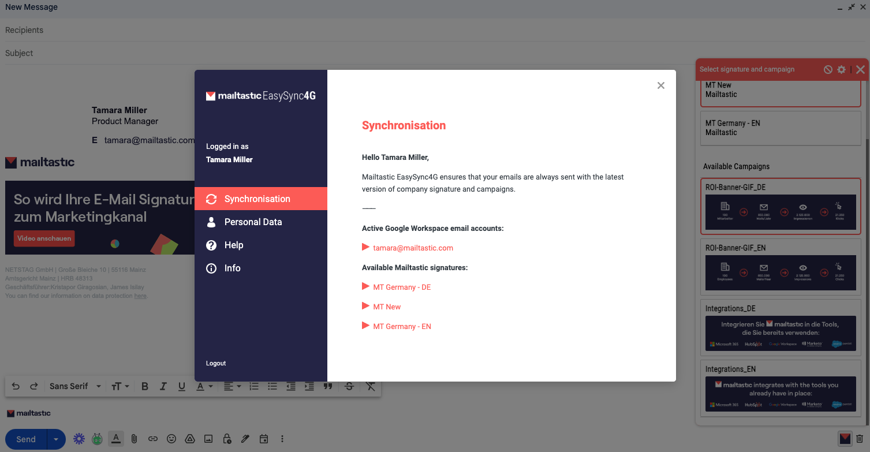The width and height of the screenshot is (870, 452).
Task: Insert files using Google Drive
Action: point(190,439)
